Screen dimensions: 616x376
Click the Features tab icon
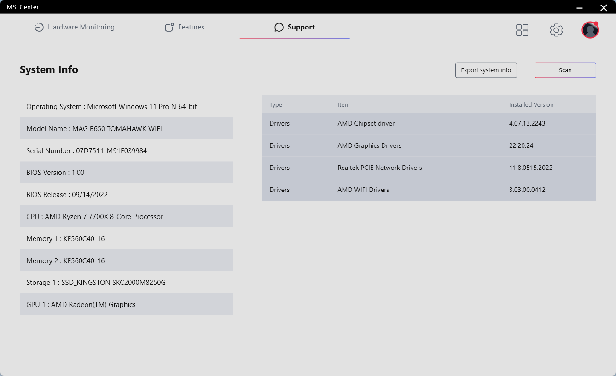169,28
